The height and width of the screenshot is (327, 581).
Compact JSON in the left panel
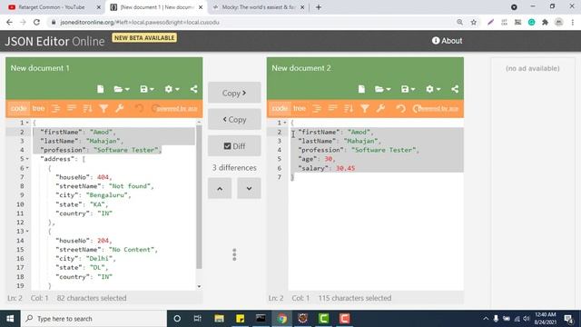tap(72, 108)
